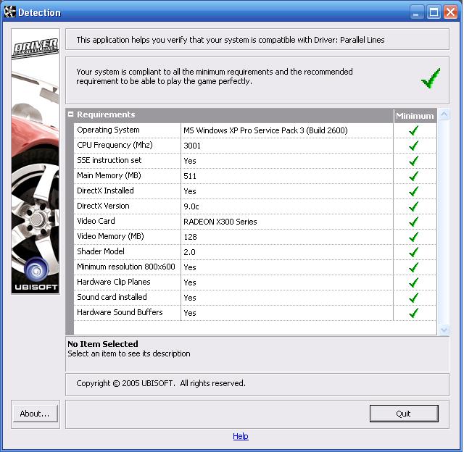Click the Ubisoft swirl logo

36,270
